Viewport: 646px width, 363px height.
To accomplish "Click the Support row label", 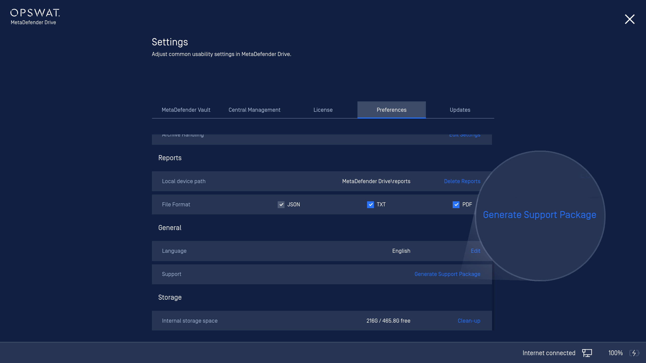I will point(172,274).
